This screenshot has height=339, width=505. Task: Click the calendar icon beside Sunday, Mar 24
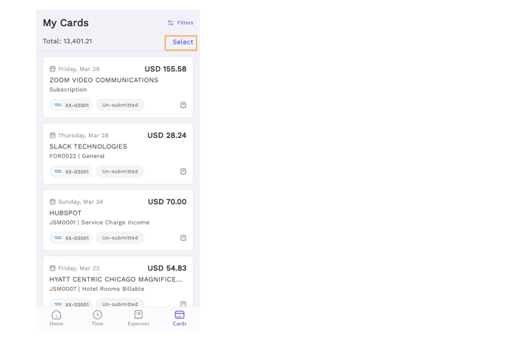pyautogui.click(x=53, y=202)
